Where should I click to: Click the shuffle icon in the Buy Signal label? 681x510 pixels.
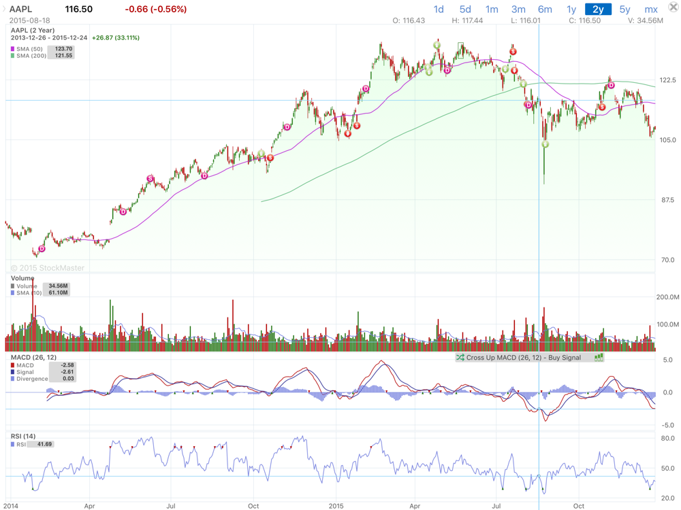(x=460, y=358)
